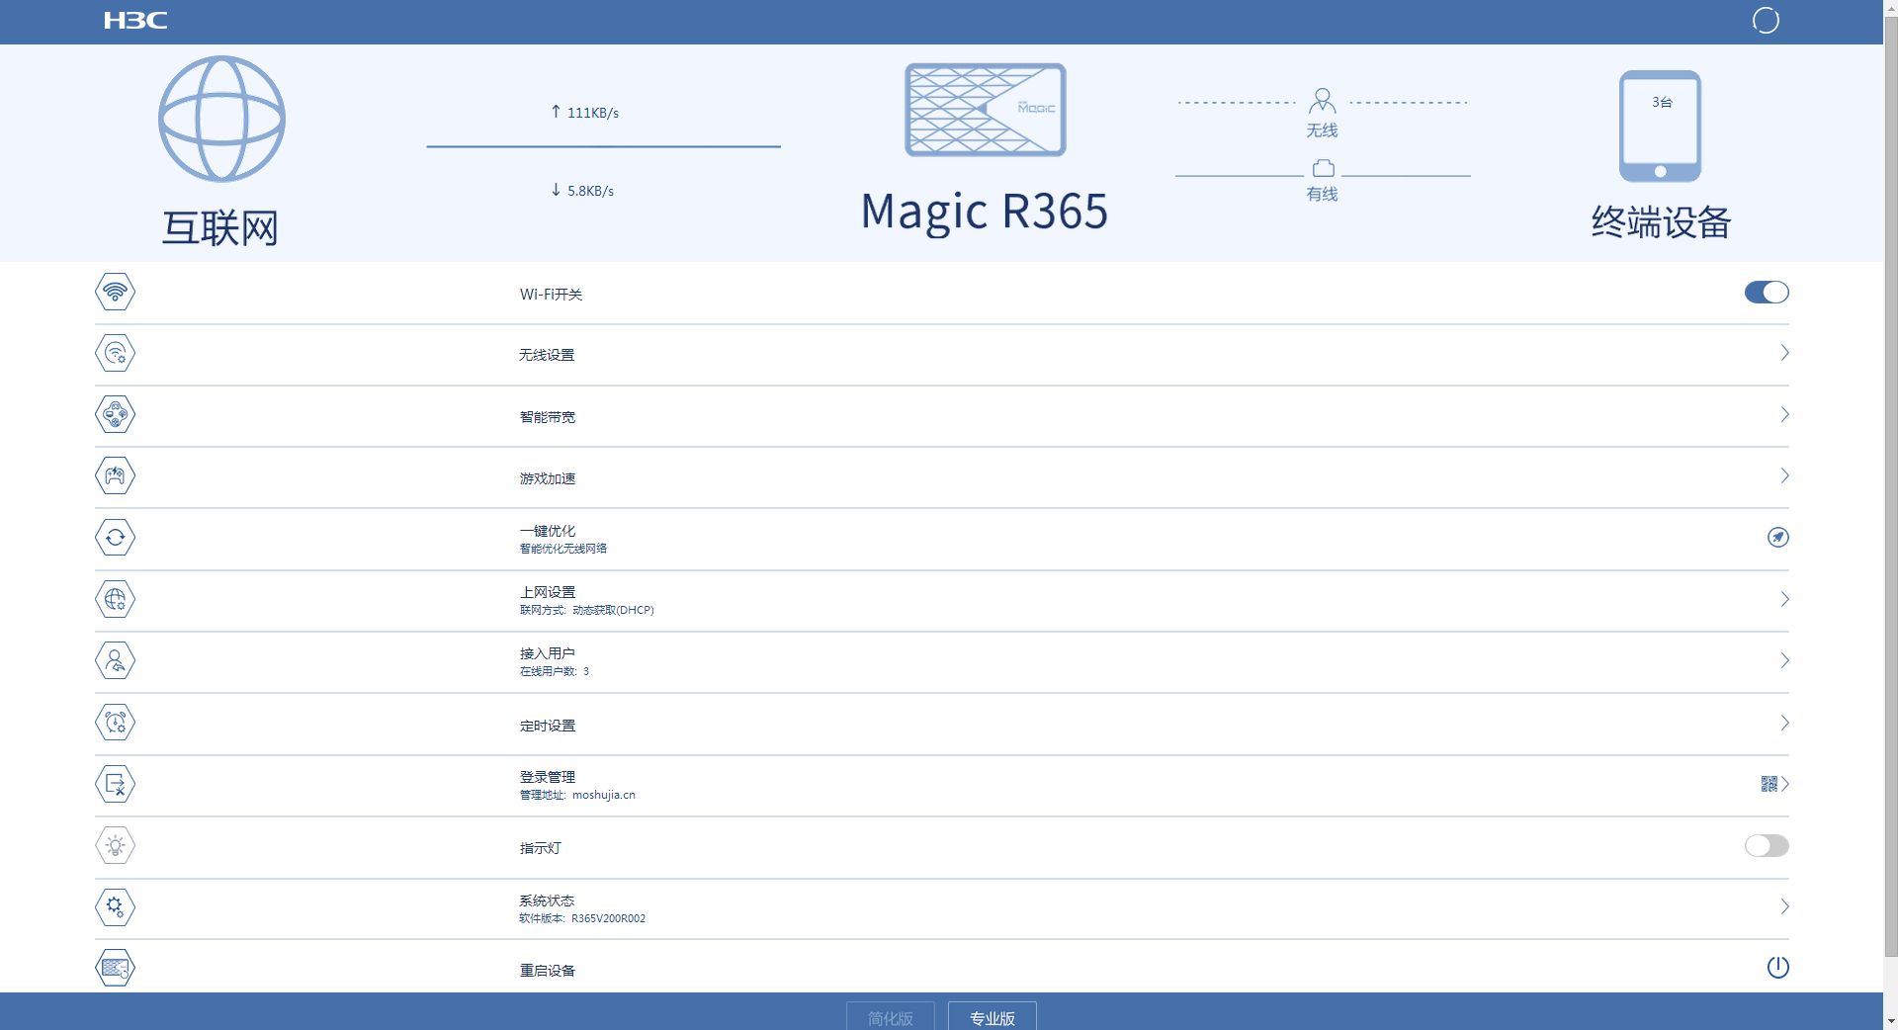Open the login management QR code icon
Viewport: 1898px width, 1030px height.
point(1769,784)
